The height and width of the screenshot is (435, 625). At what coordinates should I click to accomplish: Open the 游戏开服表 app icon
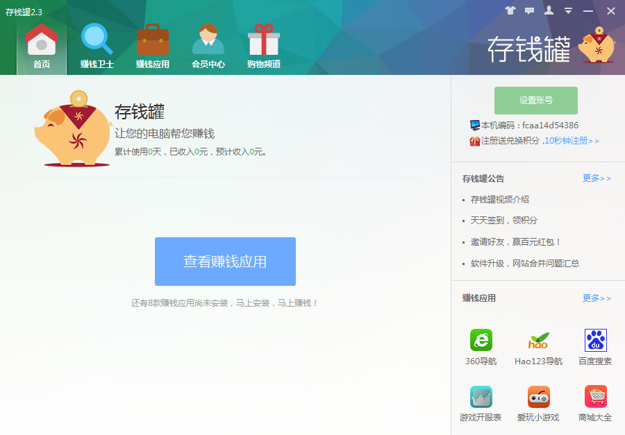click(x=481, y=397)
